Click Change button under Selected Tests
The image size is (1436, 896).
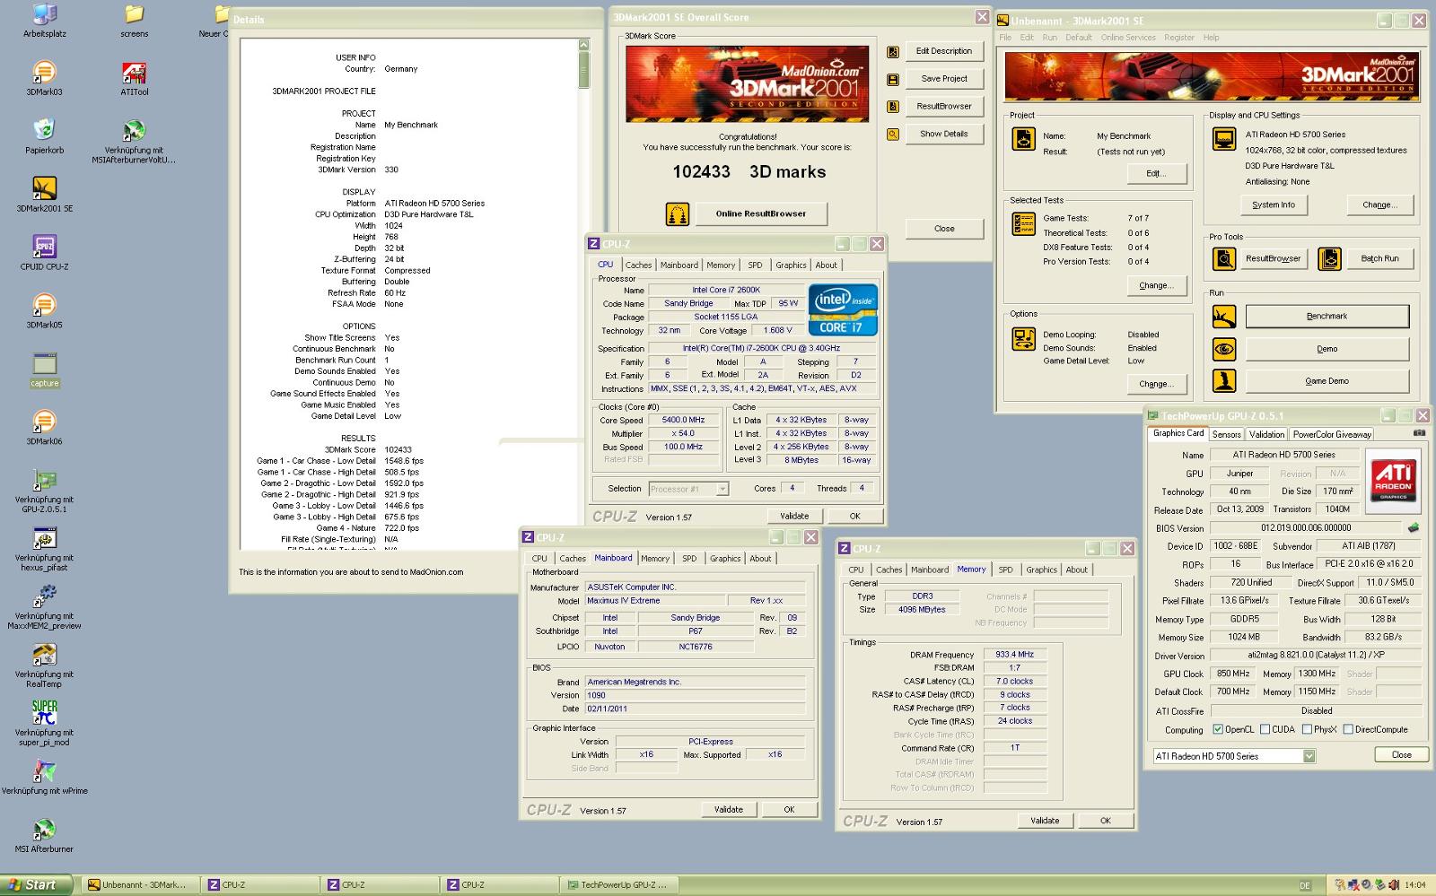coord(1155,285)
